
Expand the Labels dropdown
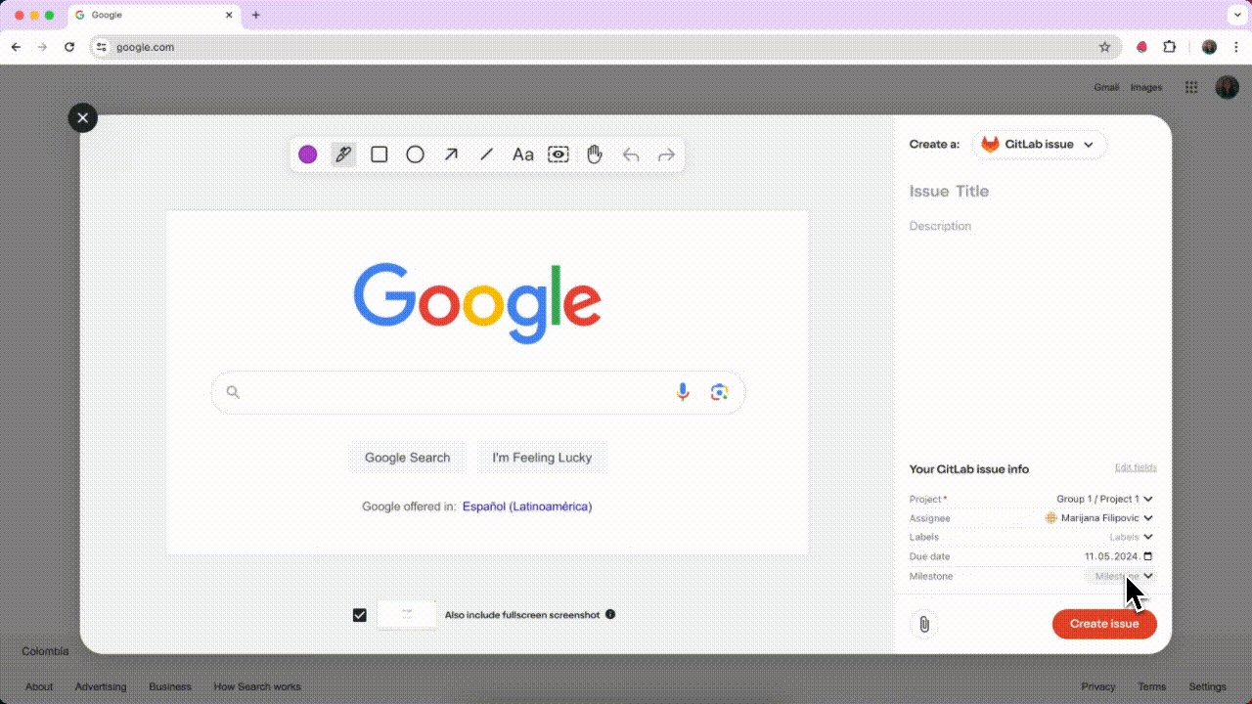(1131, 537)
